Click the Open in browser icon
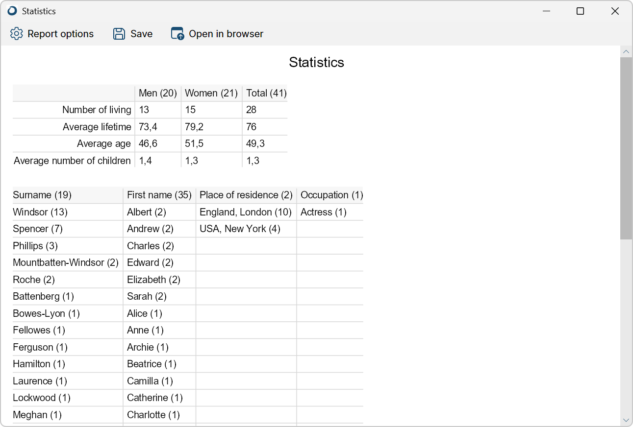 [x=177, y=34]
